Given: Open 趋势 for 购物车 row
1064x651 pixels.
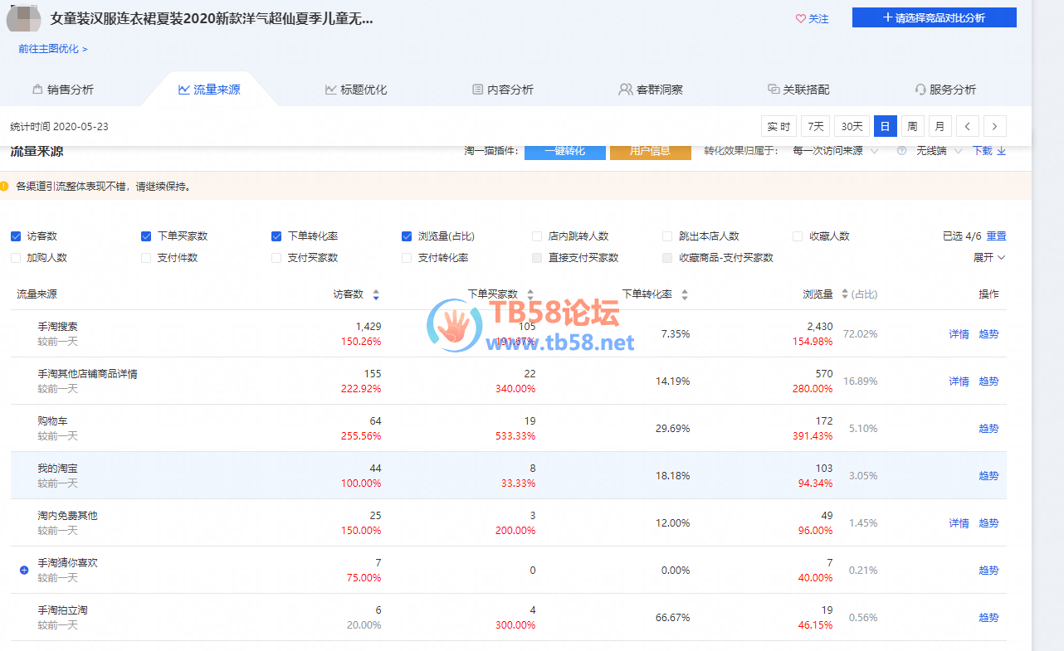Looking at the screenshot, I should tap(988, 429).
